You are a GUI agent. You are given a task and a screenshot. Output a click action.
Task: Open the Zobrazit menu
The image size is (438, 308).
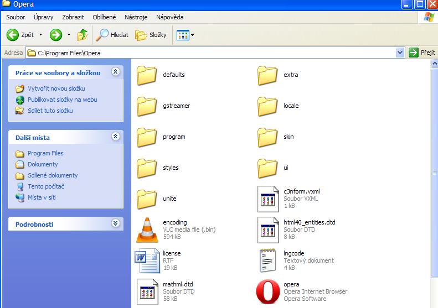pos(74,17)
